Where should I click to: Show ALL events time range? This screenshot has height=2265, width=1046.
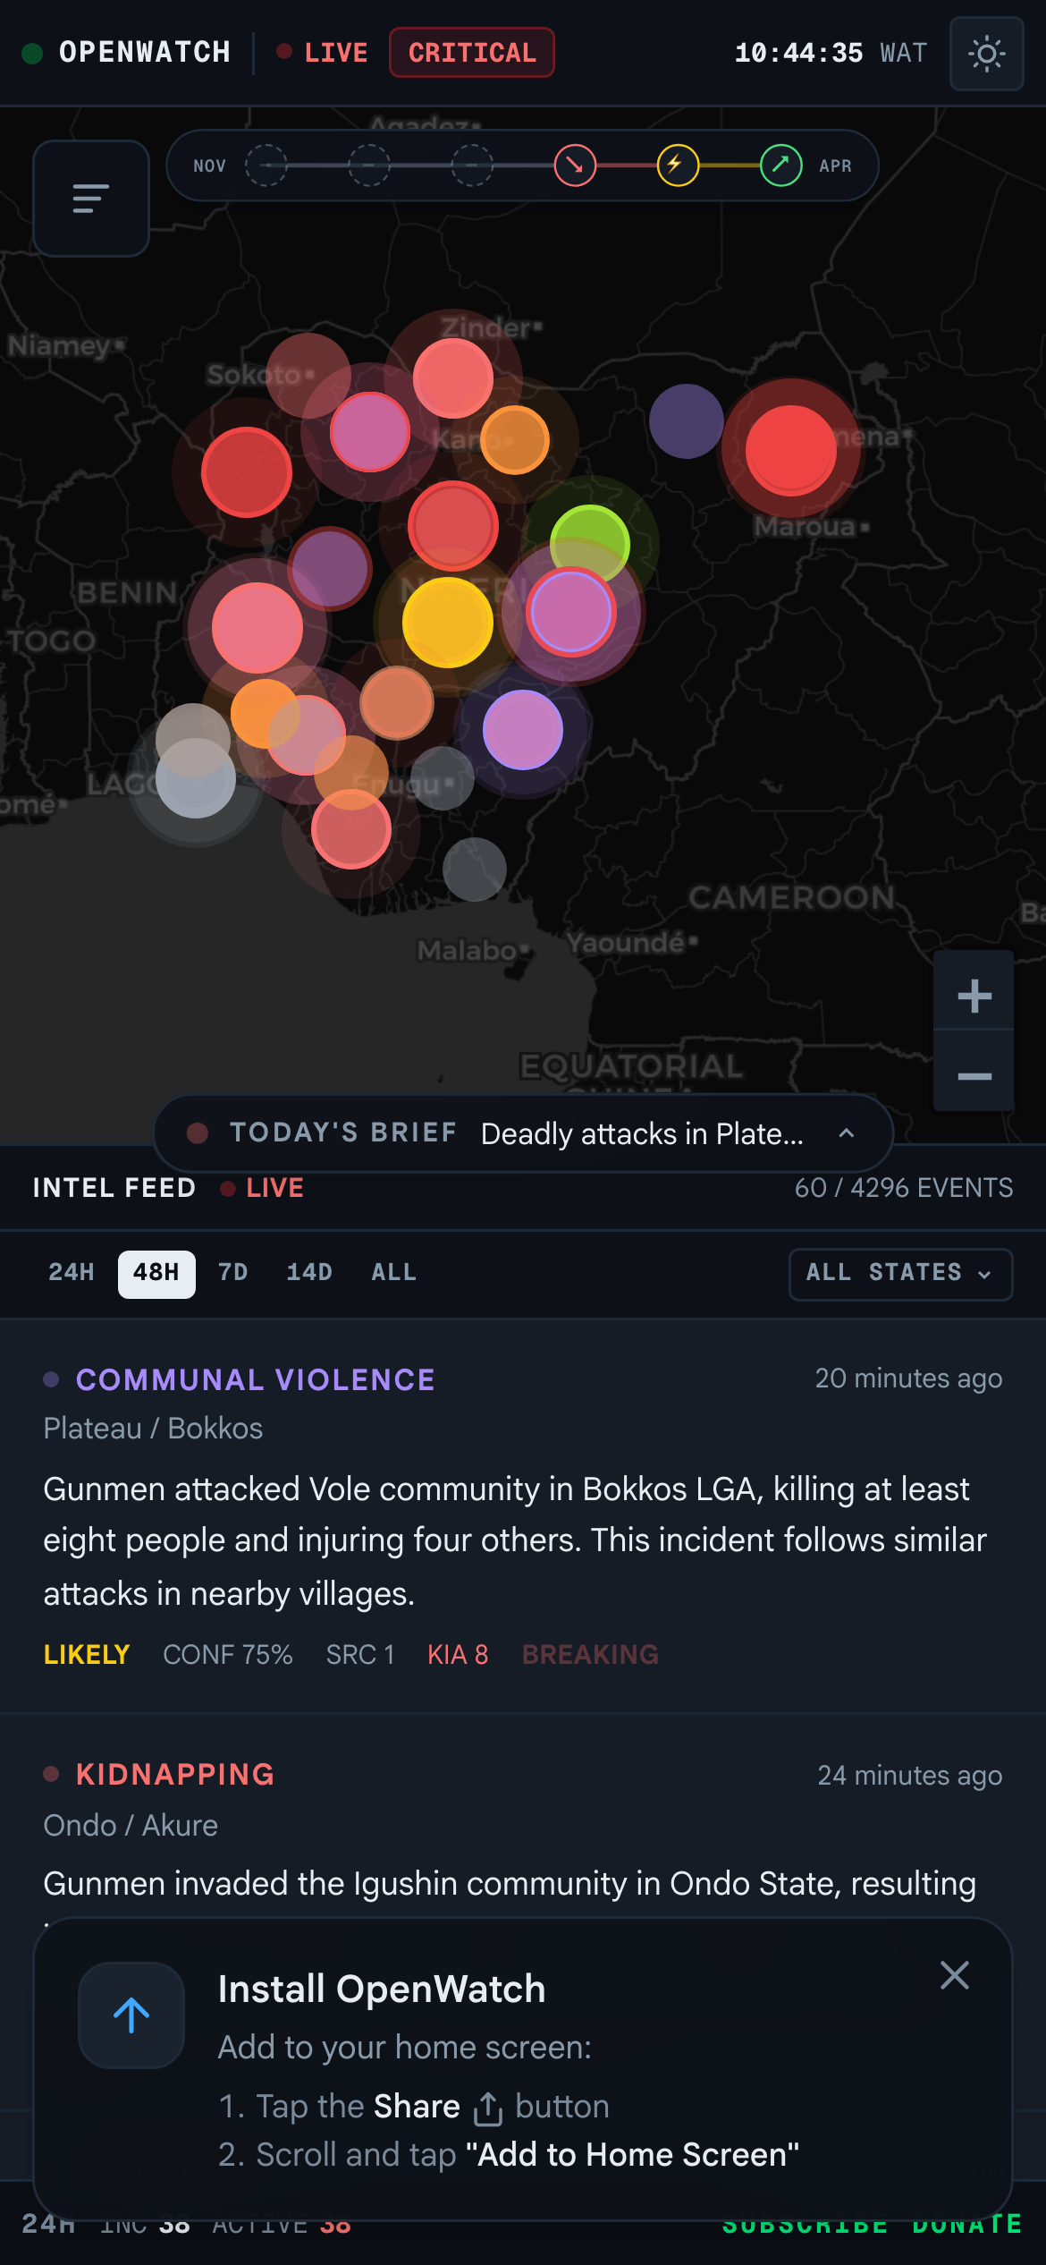pos(394,1272)
